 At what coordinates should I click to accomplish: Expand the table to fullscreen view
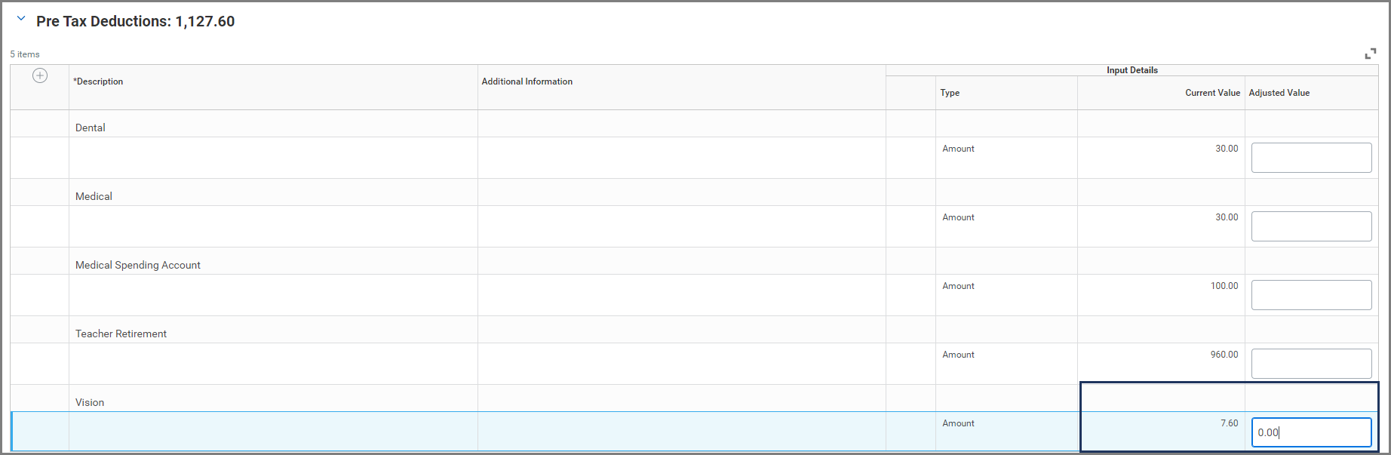[1370, 54]
